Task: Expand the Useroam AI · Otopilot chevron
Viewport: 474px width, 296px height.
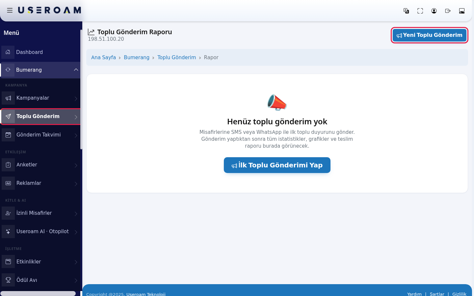Action: point(76,232)
